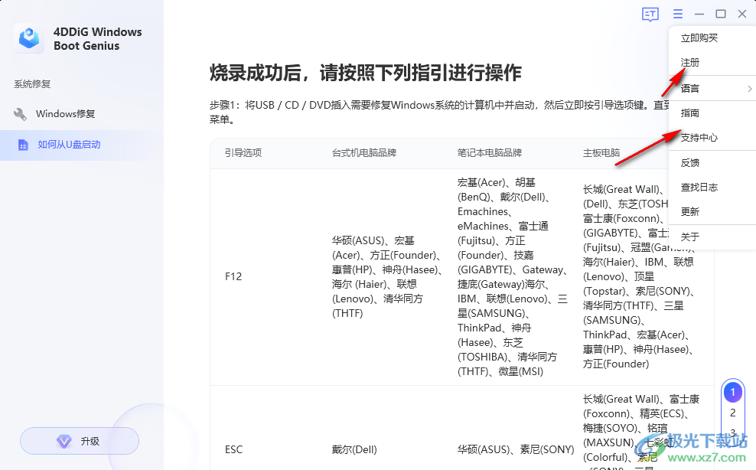Screen dimensions: 756x470
Task: Select 支持中心 menu item
Action: (x=699, y=138)
